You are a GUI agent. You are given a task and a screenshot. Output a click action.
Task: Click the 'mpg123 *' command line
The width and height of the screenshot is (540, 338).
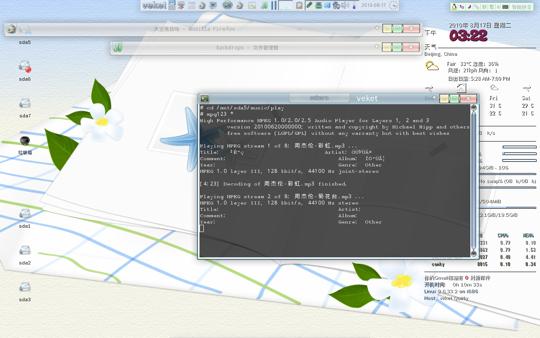[217, 114]
